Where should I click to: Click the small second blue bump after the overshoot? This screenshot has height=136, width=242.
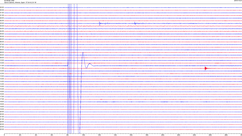(x=90, y=64)
